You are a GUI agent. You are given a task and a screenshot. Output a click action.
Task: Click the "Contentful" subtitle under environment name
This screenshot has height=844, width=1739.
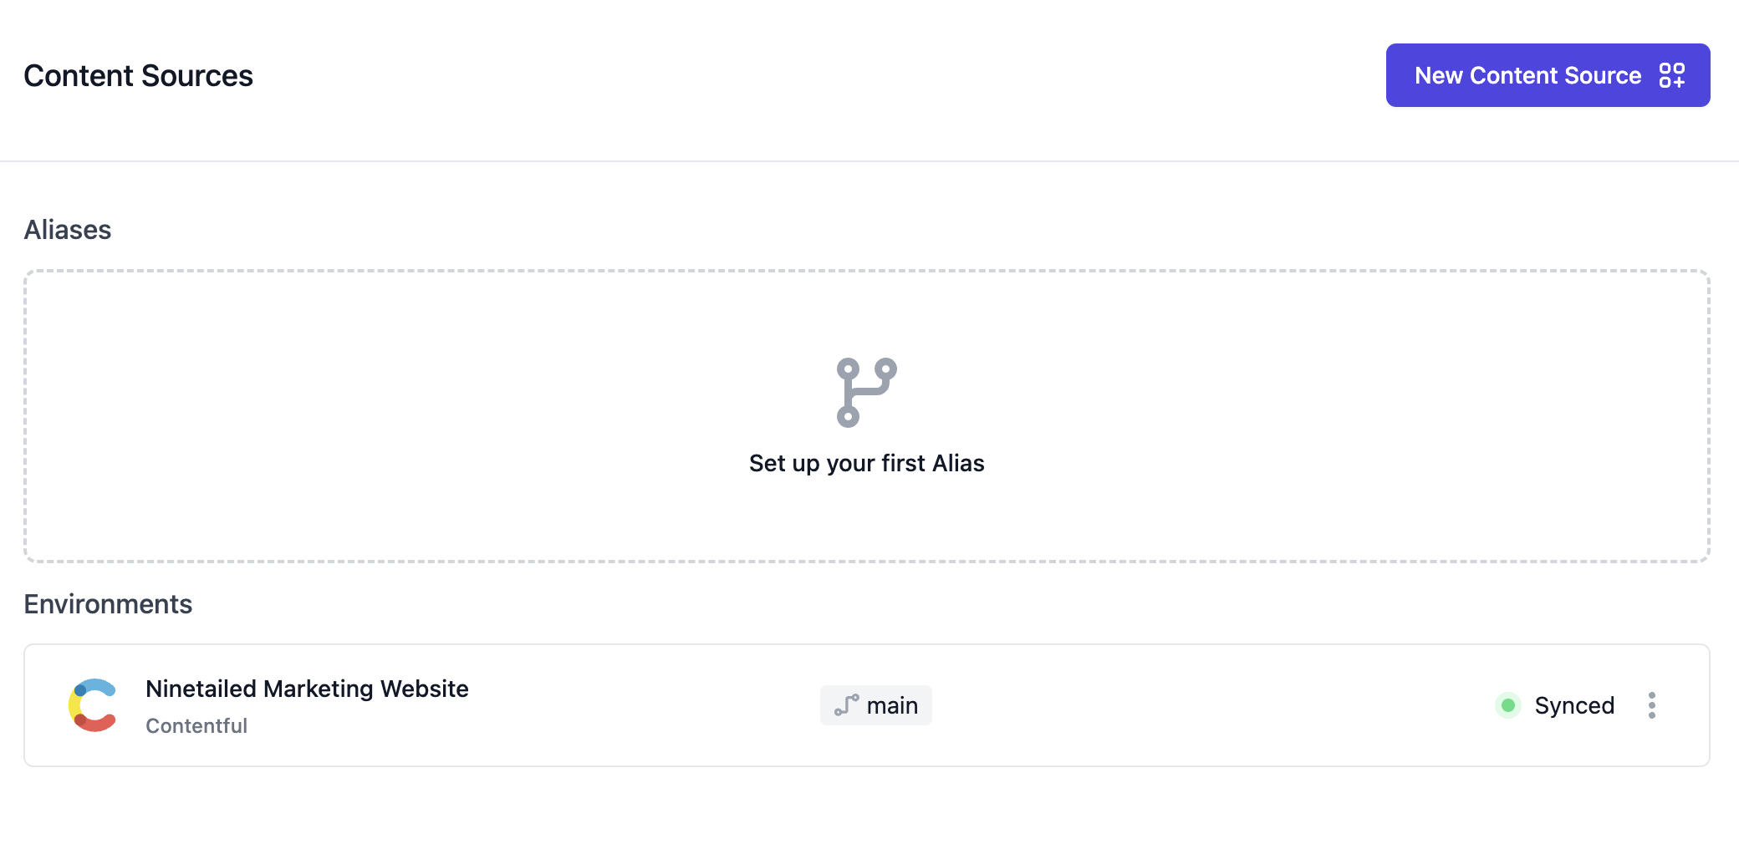click(196, 725)
